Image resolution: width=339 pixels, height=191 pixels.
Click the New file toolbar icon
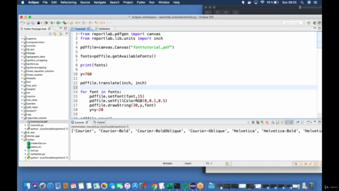(x=22, y=23)
